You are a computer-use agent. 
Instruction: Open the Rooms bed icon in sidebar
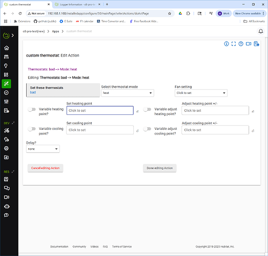[6, 57]
